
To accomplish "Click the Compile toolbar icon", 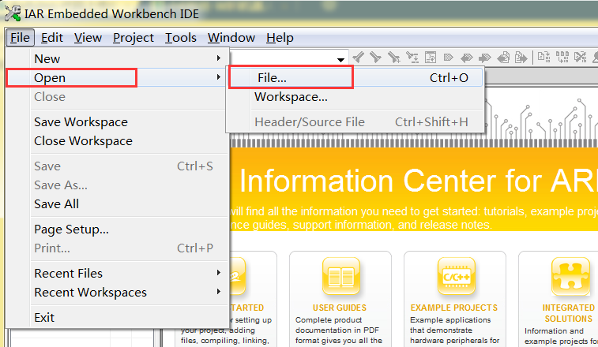I will [x=543, y=58].
